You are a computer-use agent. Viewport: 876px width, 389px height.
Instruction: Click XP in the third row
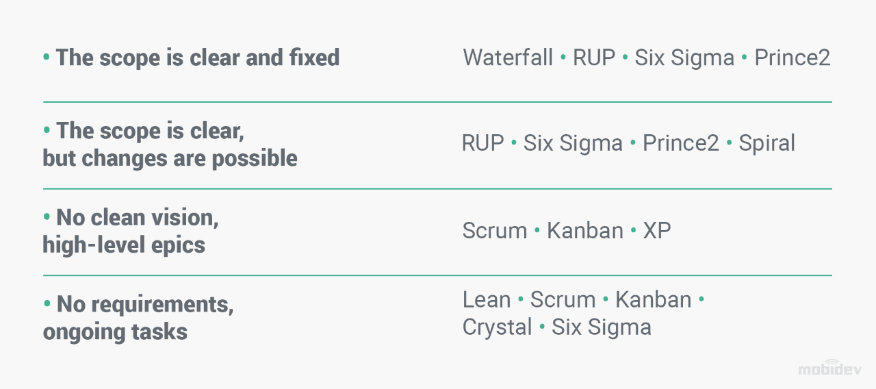tap(657, 231)
